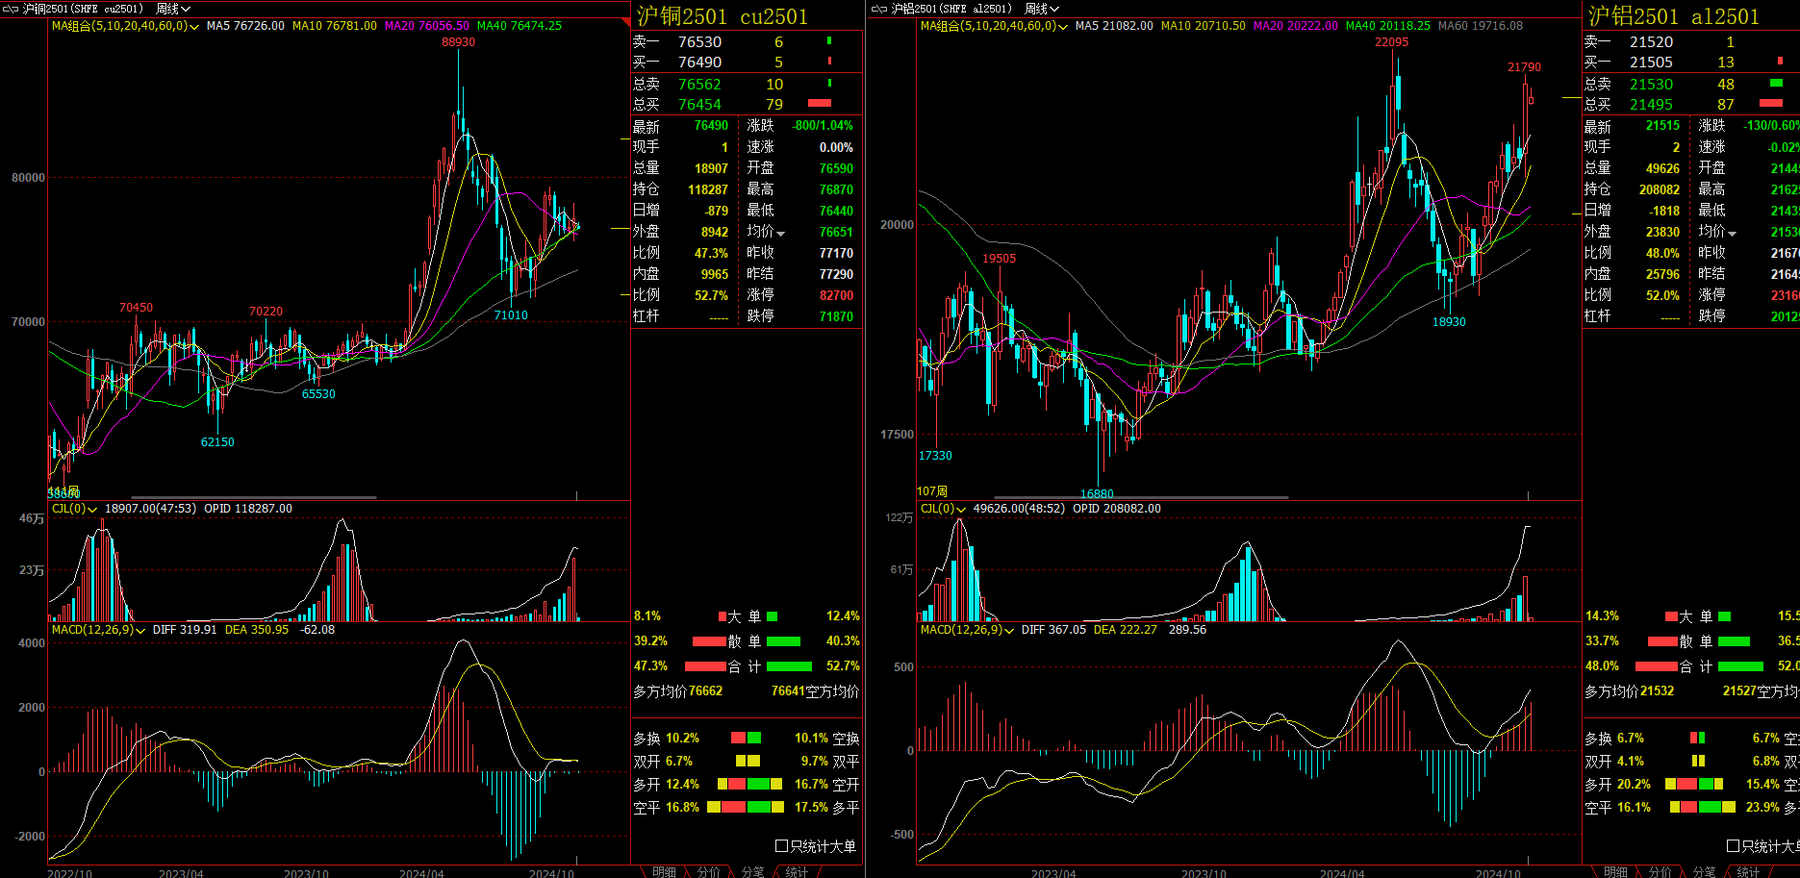Click the link icon beside 沪铜2501 title

pos(10,9)
